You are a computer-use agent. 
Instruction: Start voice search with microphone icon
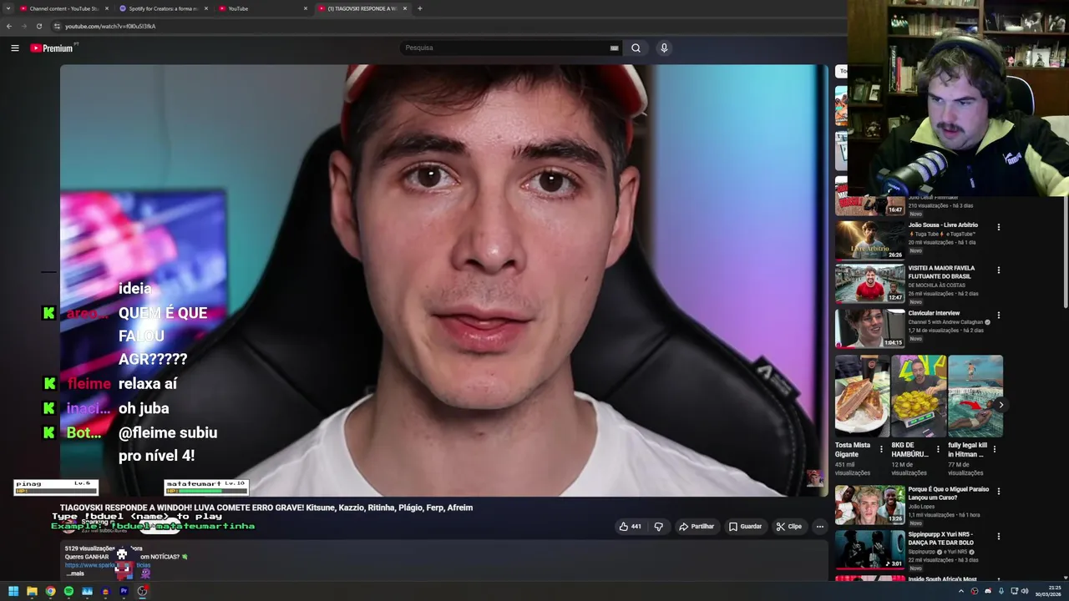(x=664, y=48)
